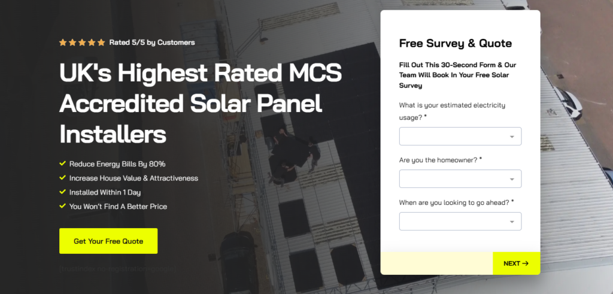Image resolution: width=613 pixels, height=294 pixels.
Task: Click the first gold rating star
Action: (x=63, y=43)
